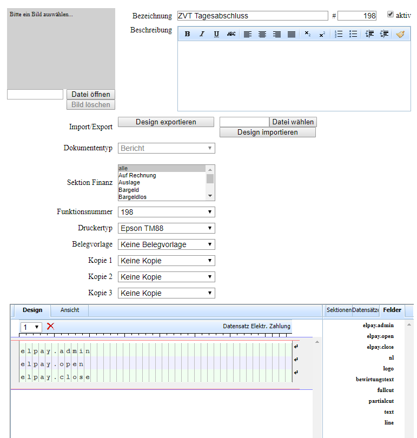Open the Druckertyp Epson TM88 dropdown
Viewport: 417px width, 438px height.
click(x=167, y=228)
